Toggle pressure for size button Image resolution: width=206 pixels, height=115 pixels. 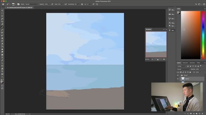pyautogui.click(x=94, y=4)
